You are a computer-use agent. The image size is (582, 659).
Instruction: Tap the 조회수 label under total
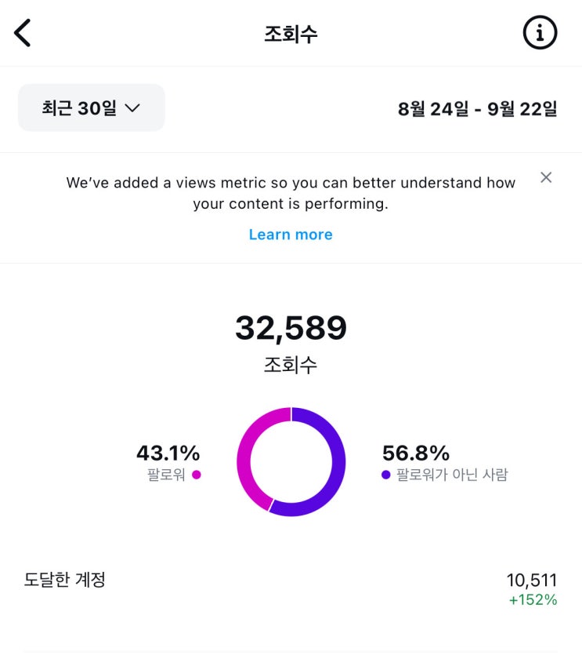coord(291,365)
